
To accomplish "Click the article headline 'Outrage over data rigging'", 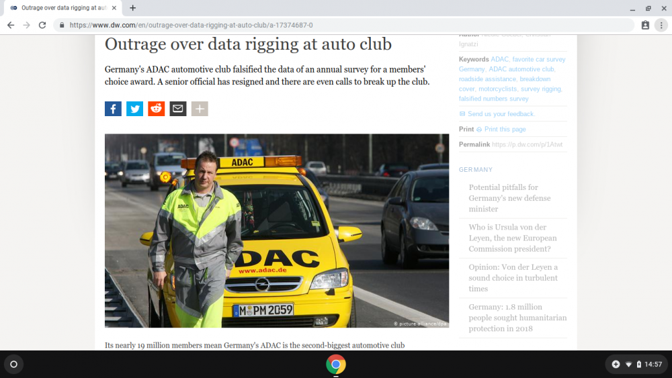I will pos(248,44).
